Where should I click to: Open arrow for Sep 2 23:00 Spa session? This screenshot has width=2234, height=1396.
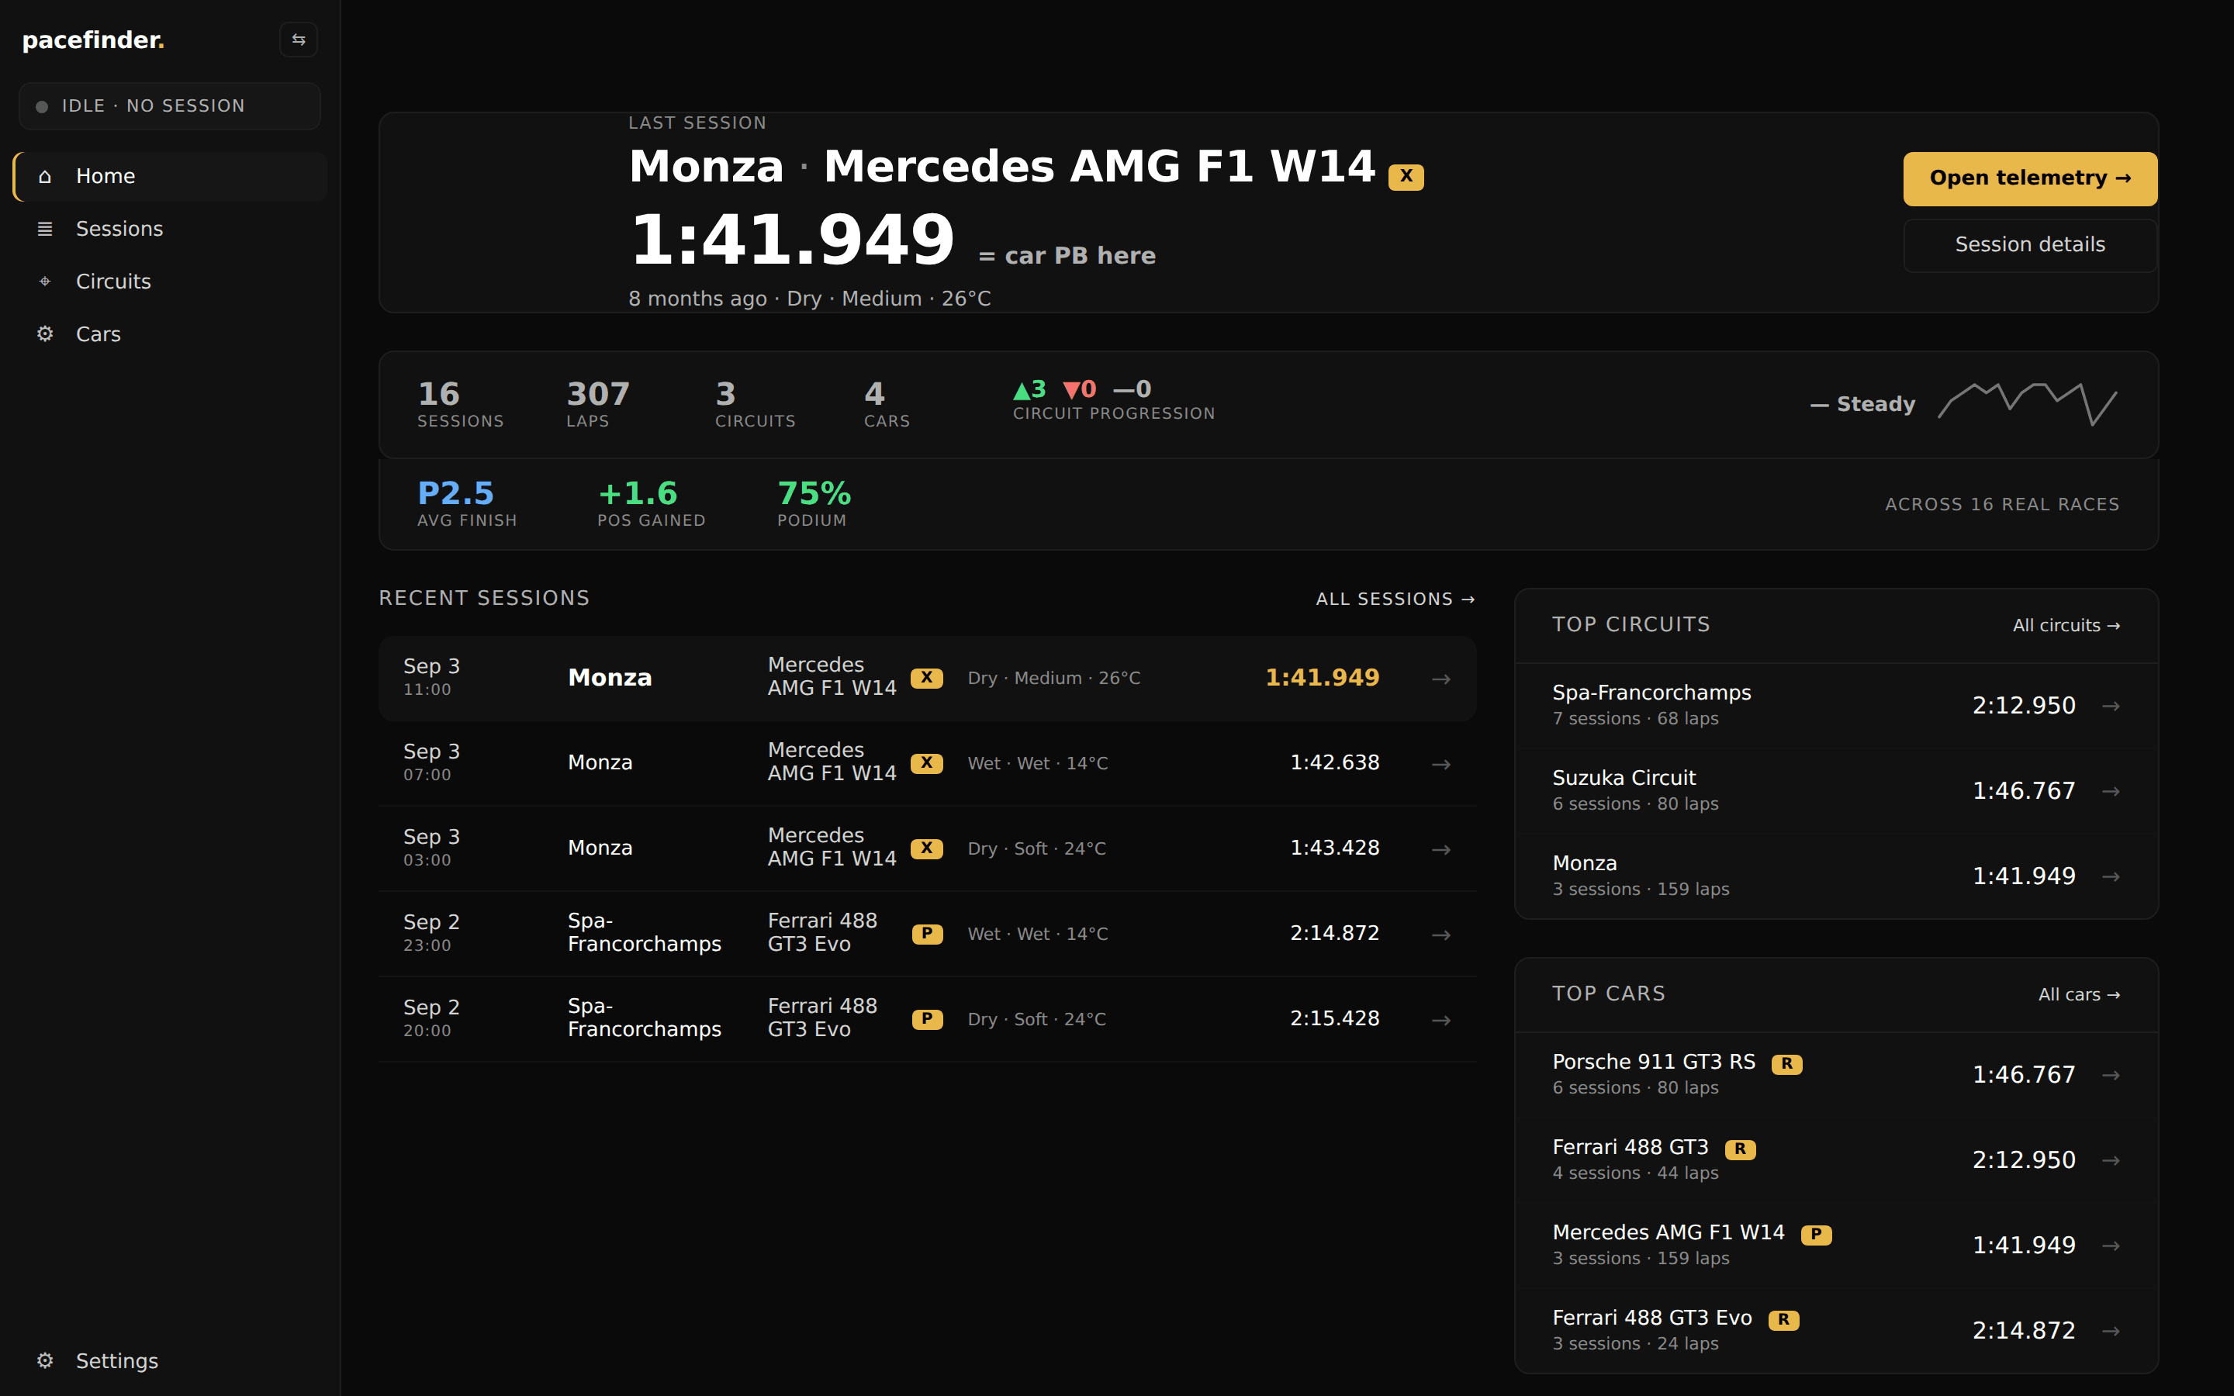(x=1441, y=935)
